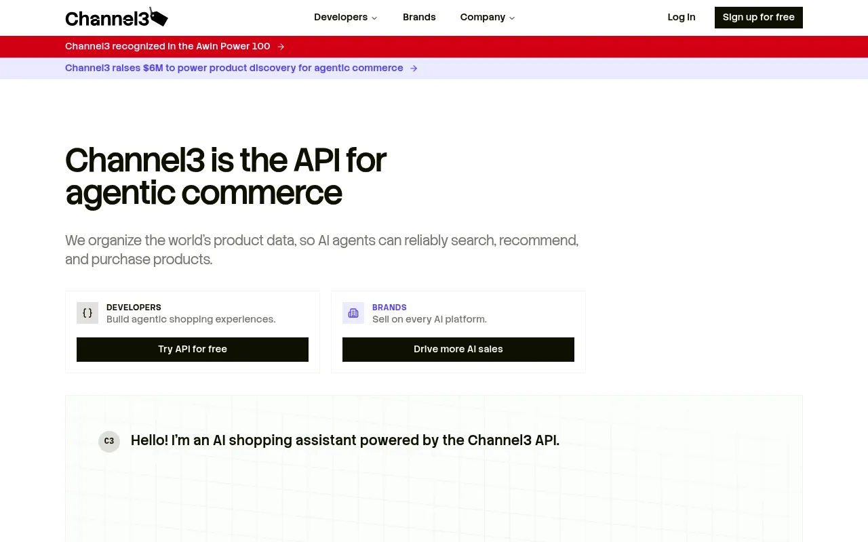Click the Channel3 logo in header
This screenshot has width=868, height=542.
tap(117, 18)
